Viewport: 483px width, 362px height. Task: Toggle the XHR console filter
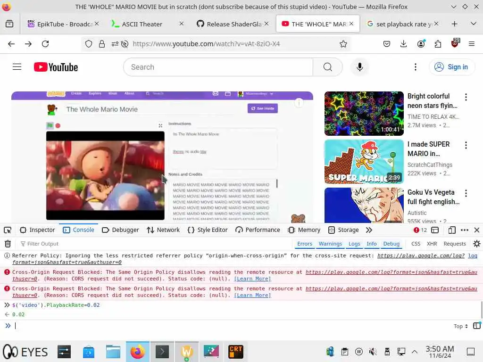tap(432, 244)
